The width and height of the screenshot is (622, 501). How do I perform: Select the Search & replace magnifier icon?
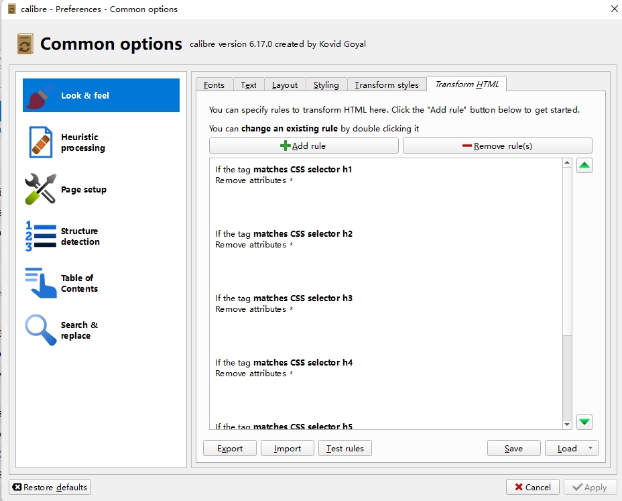(40, 330)
